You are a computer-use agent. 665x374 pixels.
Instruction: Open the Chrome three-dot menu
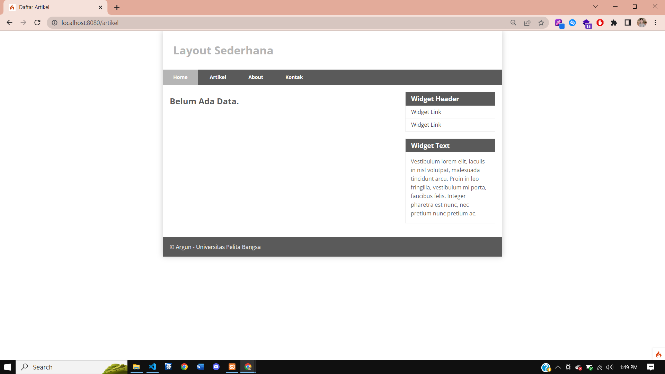click(655, 23)
